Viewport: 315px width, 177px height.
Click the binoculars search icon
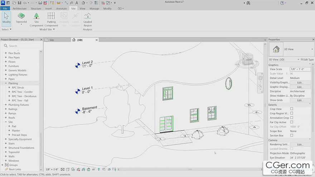(248, 3)
